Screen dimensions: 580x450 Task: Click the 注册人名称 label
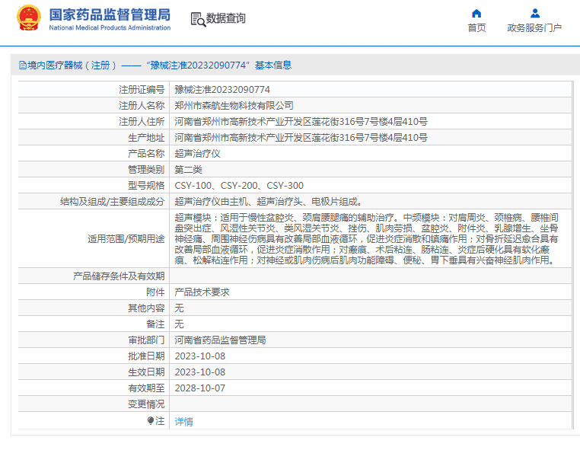click(142, 106)
